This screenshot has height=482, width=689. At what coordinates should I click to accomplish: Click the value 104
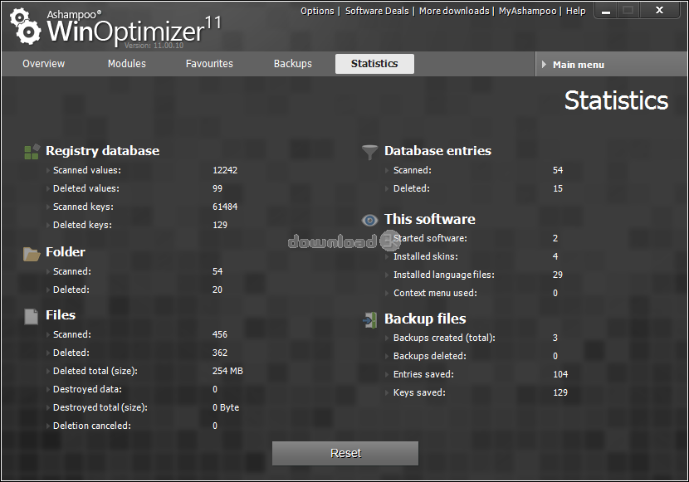pyautogui.click(x=560, y=374)
